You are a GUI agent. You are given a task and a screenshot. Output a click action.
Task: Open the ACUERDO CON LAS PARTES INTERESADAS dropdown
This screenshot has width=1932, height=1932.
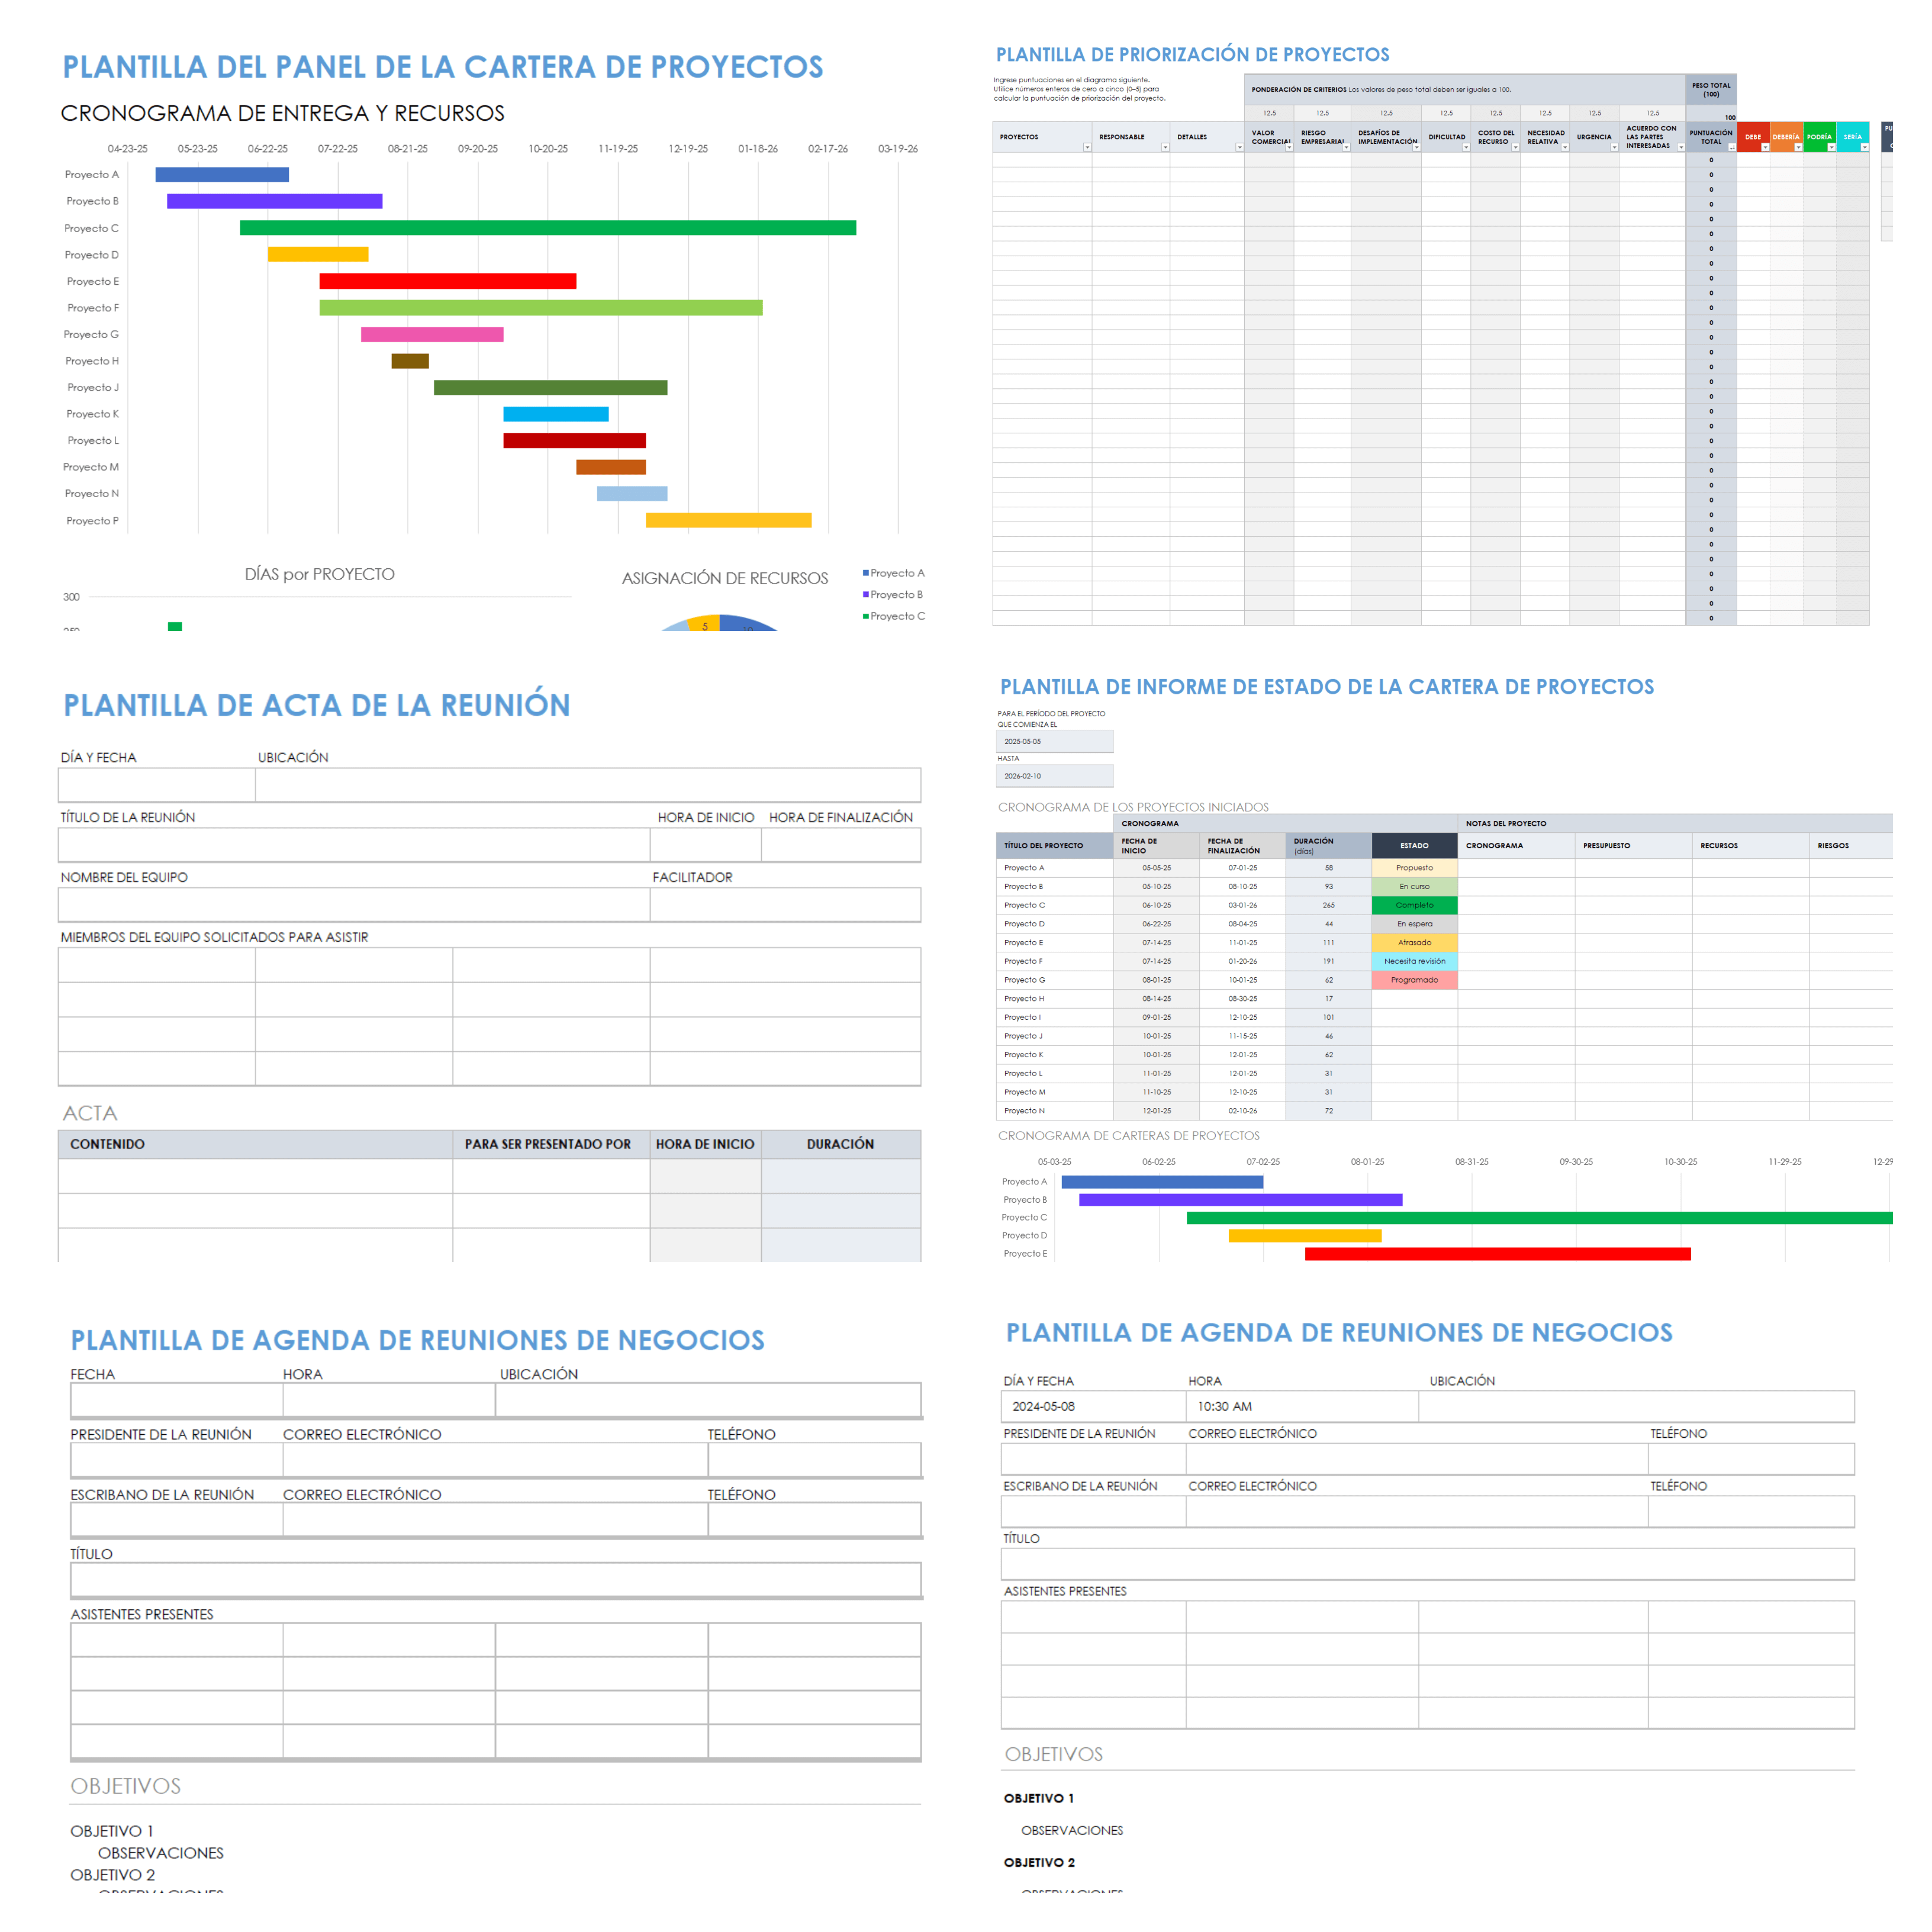[1680, 148]
